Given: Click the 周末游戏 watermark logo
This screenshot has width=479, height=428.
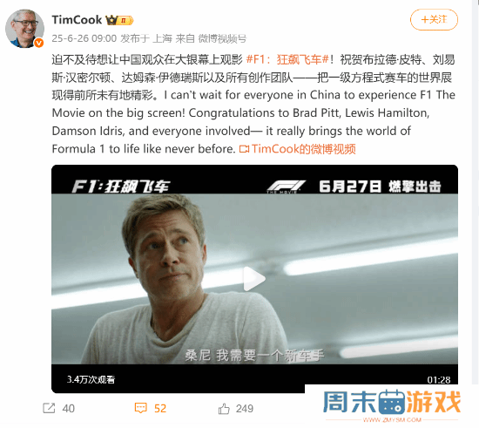Looking at the screenshot, I should coord(392,403).
